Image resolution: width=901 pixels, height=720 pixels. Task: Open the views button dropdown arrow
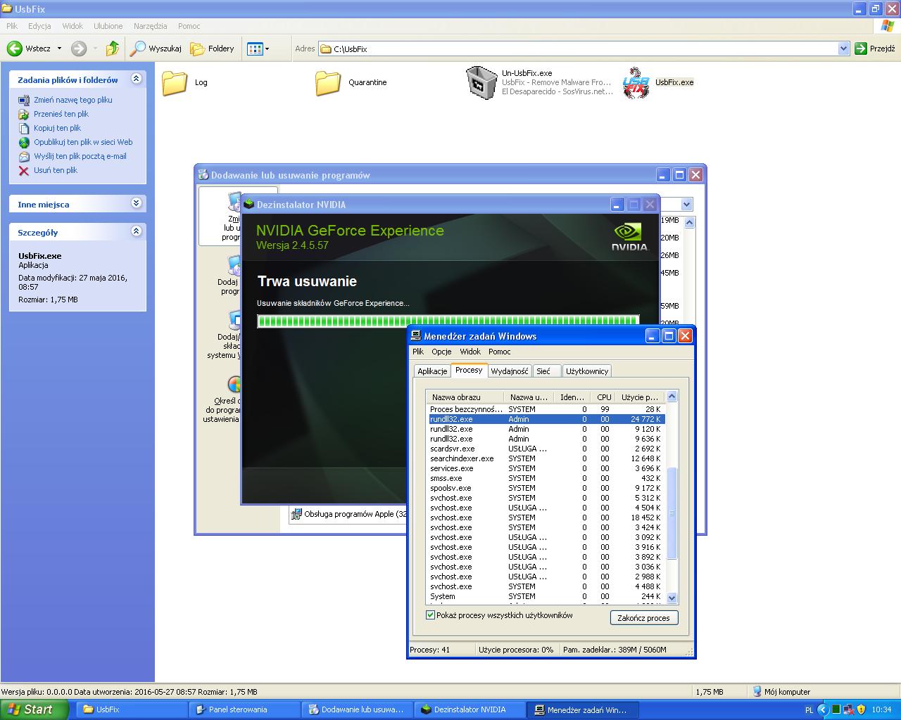(x=267, y=49)
